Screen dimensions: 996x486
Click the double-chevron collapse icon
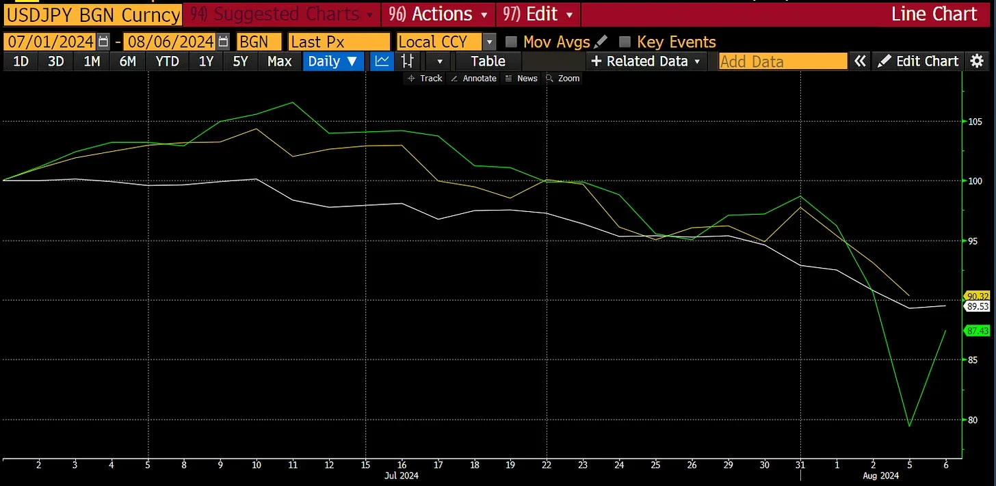click(860, 61)
